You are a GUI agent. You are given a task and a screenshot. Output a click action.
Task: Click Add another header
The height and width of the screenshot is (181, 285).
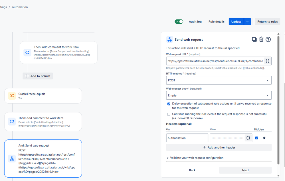(x=219, y=147)
